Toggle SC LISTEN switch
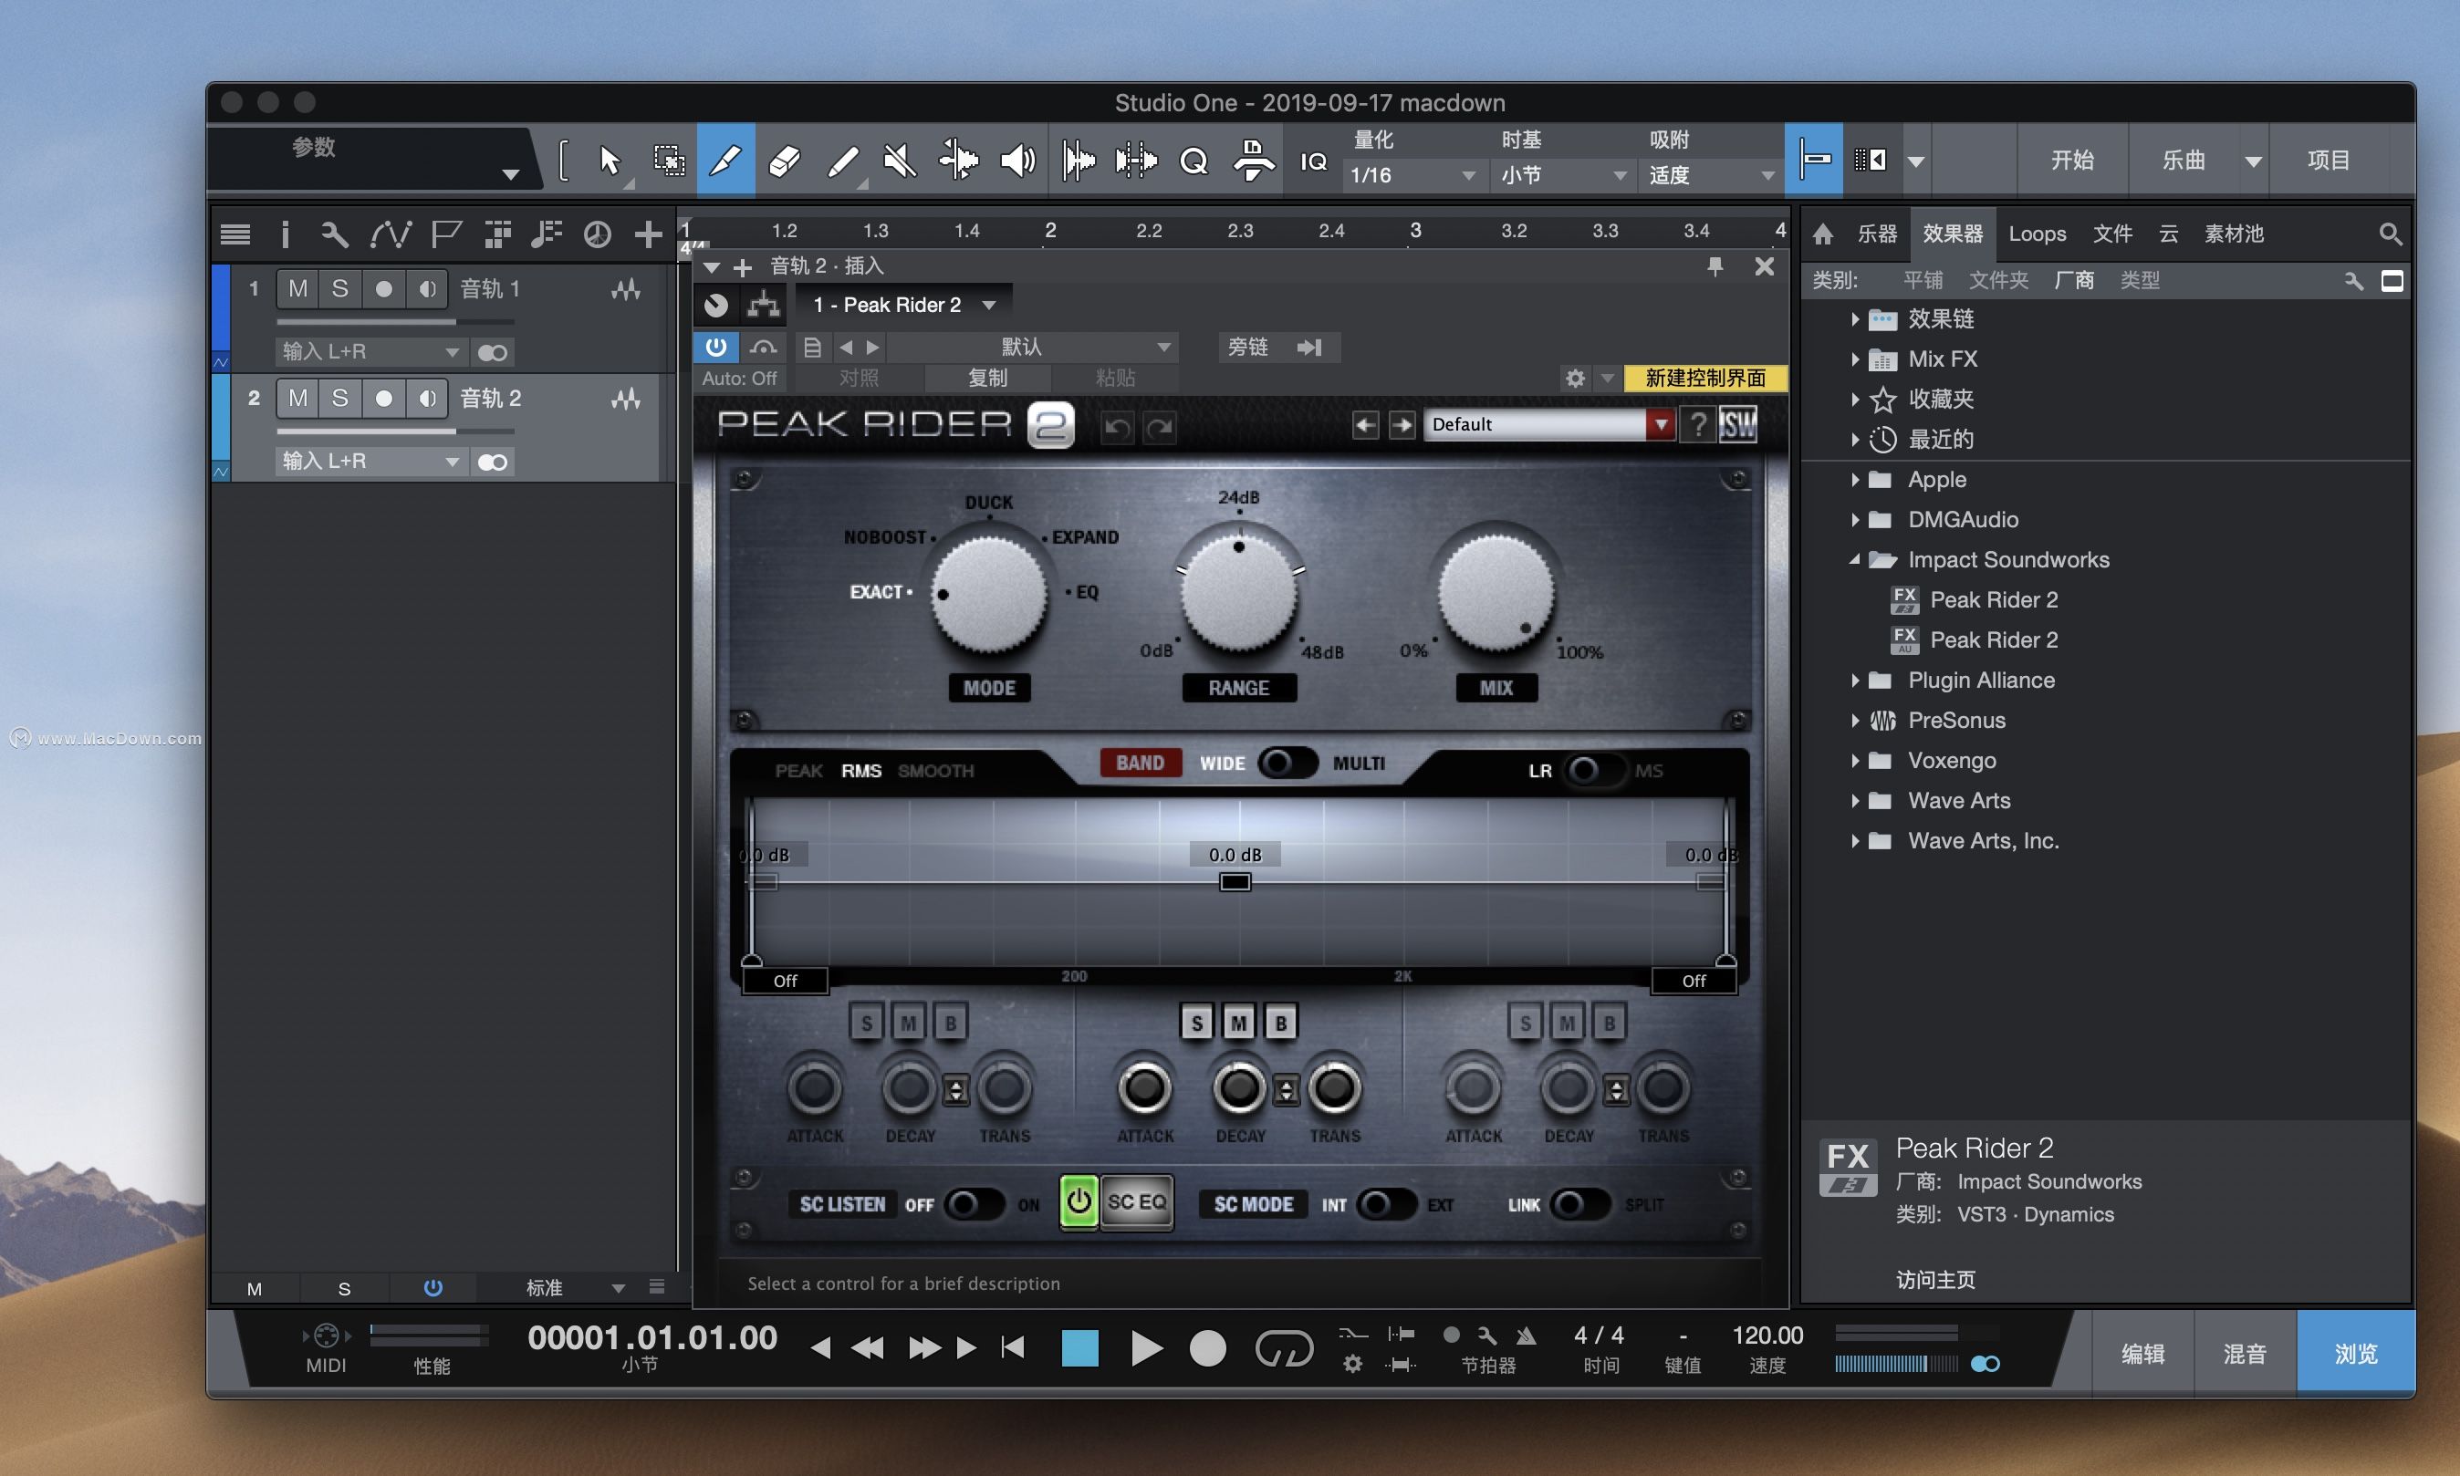This screenshot has width=2460, height=1476. (973, 1204)
